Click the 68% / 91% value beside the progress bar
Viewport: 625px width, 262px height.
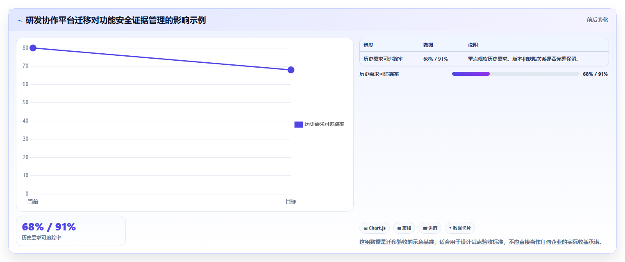point(595,74)
